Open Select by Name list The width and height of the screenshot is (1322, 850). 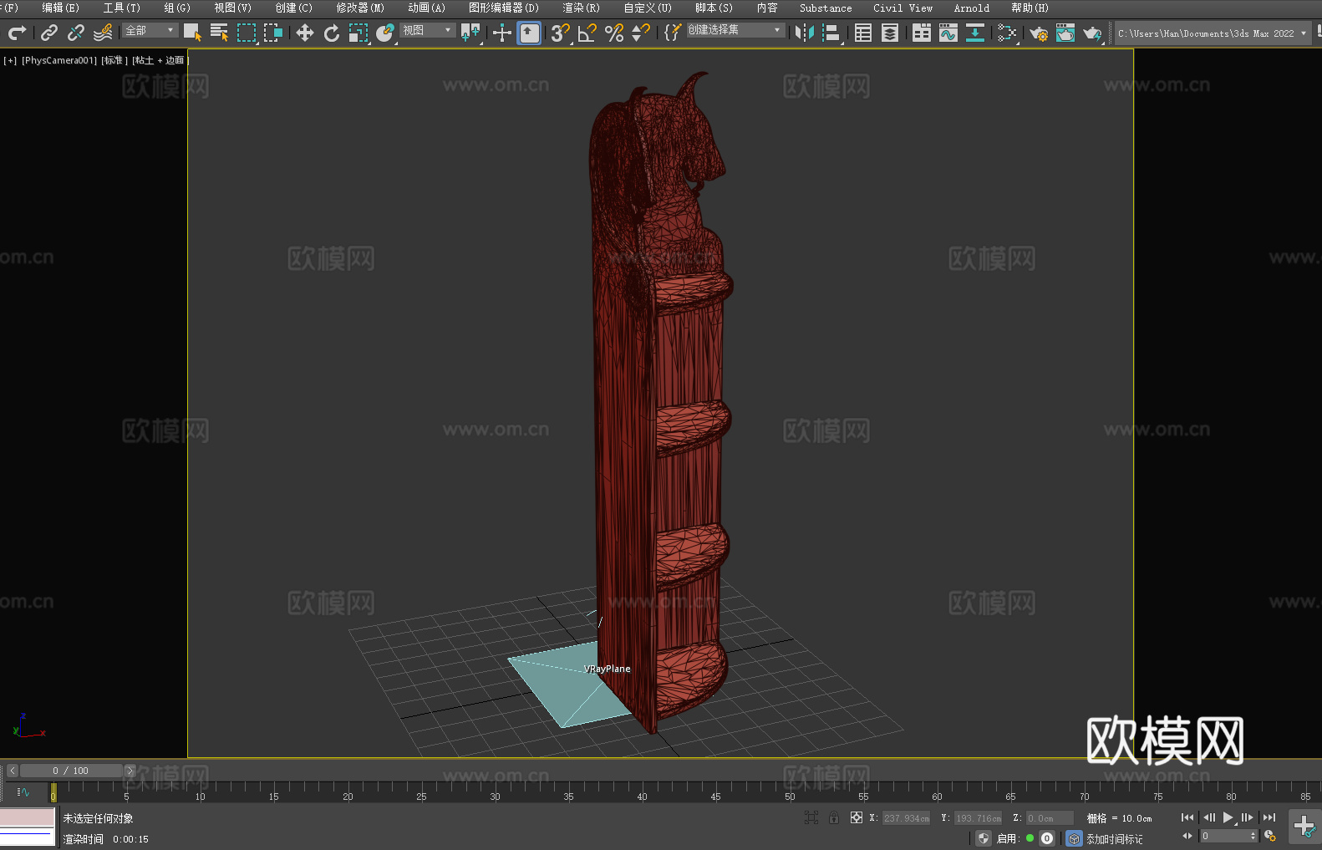pos(219,33)
